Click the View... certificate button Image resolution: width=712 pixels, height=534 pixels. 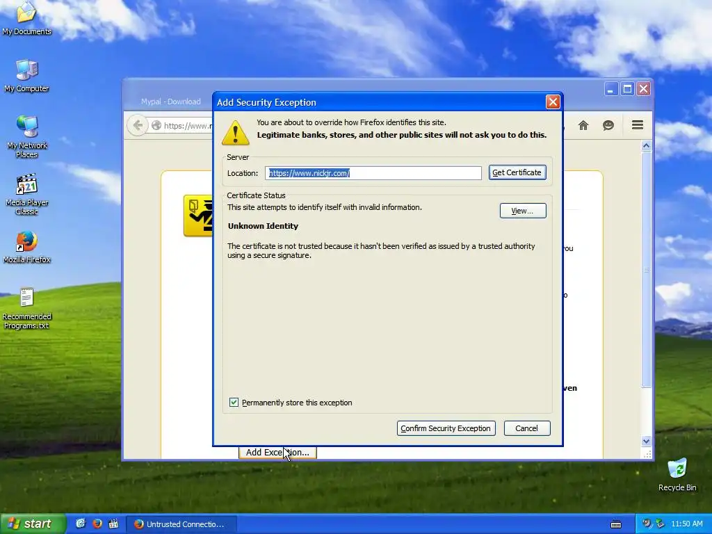click(523, 211)
